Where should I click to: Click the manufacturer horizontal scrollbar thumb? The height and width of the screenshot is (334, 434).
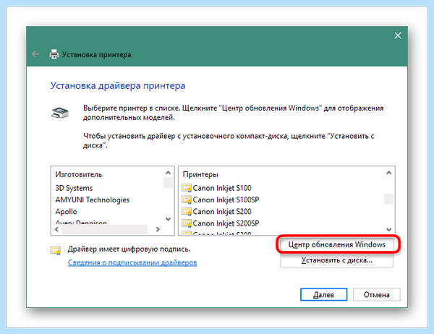coord(105,229)
